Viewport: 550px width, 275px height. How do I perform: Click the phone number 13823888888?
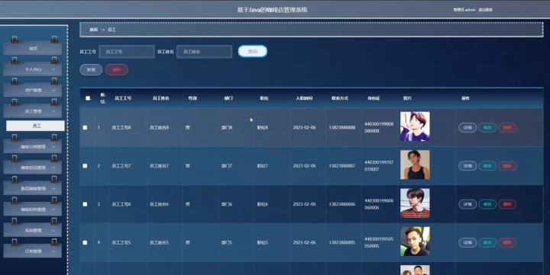click(x=342, y=128)
